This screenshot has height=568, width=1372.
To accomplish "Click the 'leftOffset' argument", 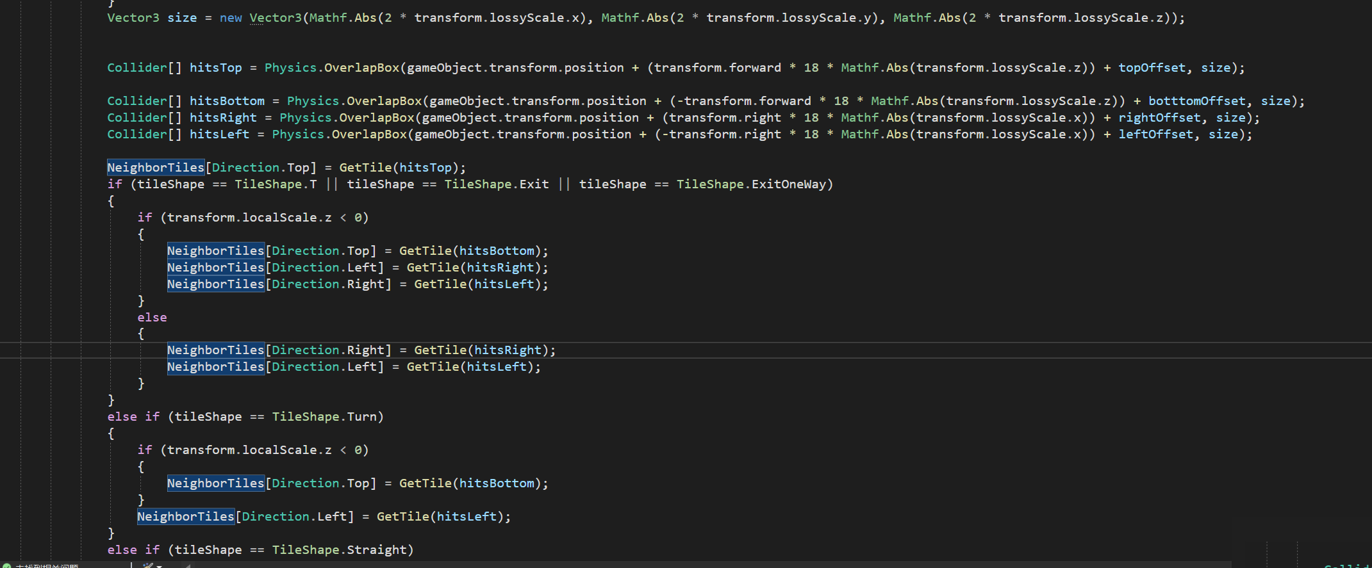I will coord(1156,134).
